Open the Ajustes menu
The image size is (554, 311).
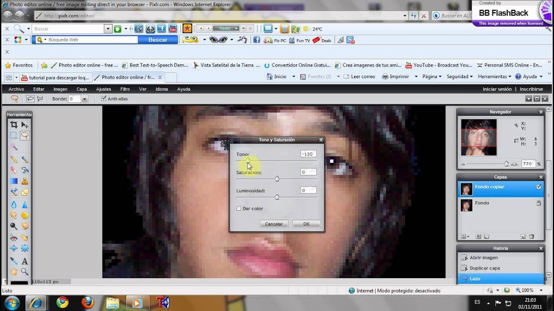tap(103, 89)
